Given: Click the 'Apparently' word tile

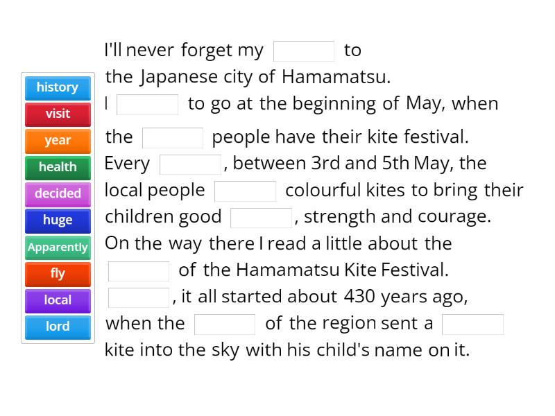Looking at the screenshot, I should point(58,248).
